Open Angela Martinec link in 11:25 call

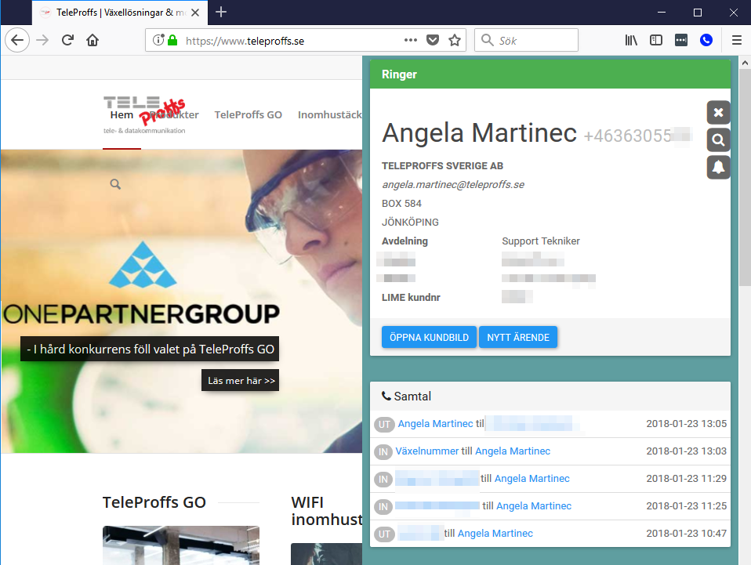pyautogui.click(x=534, y=505)
